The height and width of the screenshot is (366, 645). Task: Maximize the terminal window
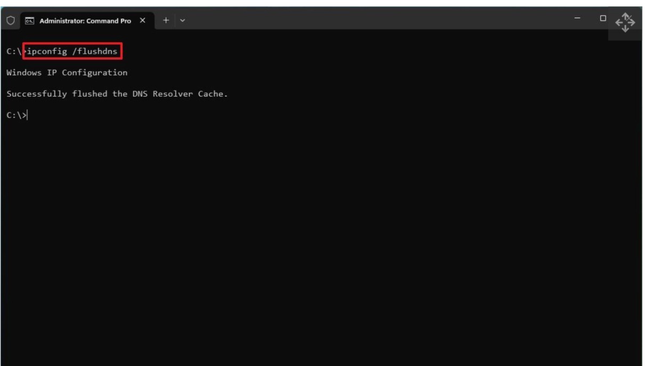[x=603, y=19]
